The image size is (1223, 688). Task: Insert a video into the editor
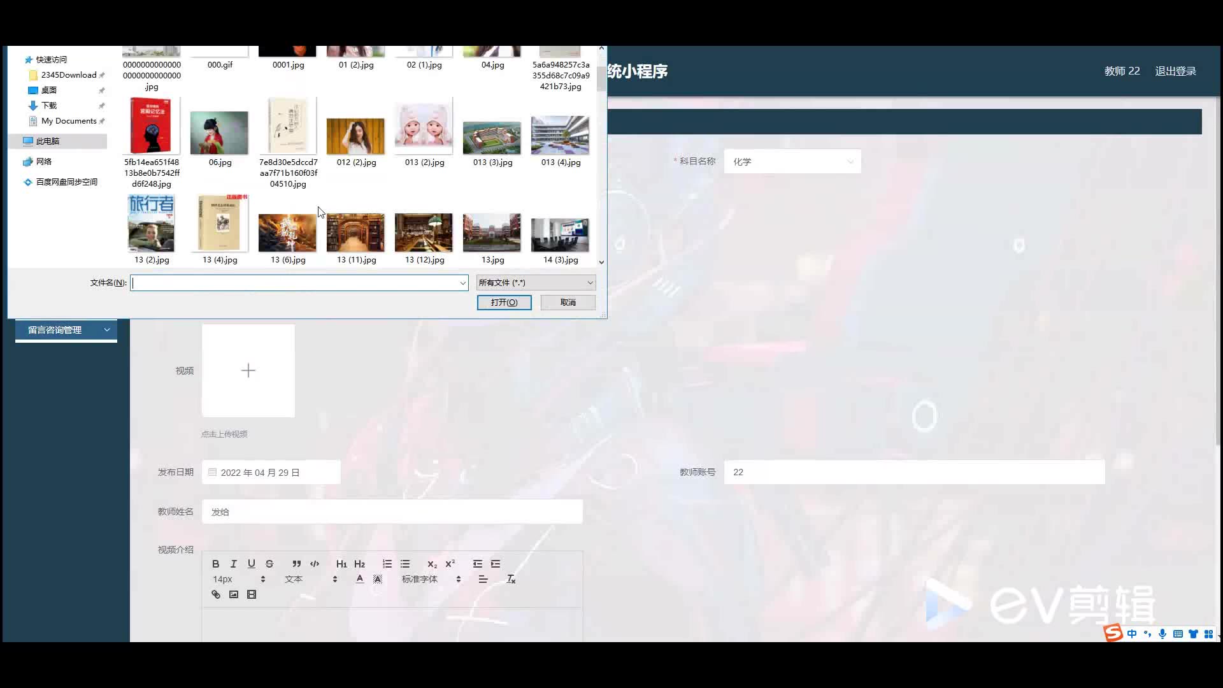click(252, 594)
